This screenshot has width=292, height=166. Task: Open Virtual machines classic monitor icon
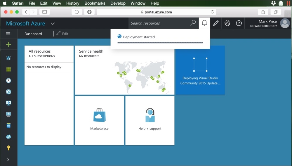click(x=8, y=103)
